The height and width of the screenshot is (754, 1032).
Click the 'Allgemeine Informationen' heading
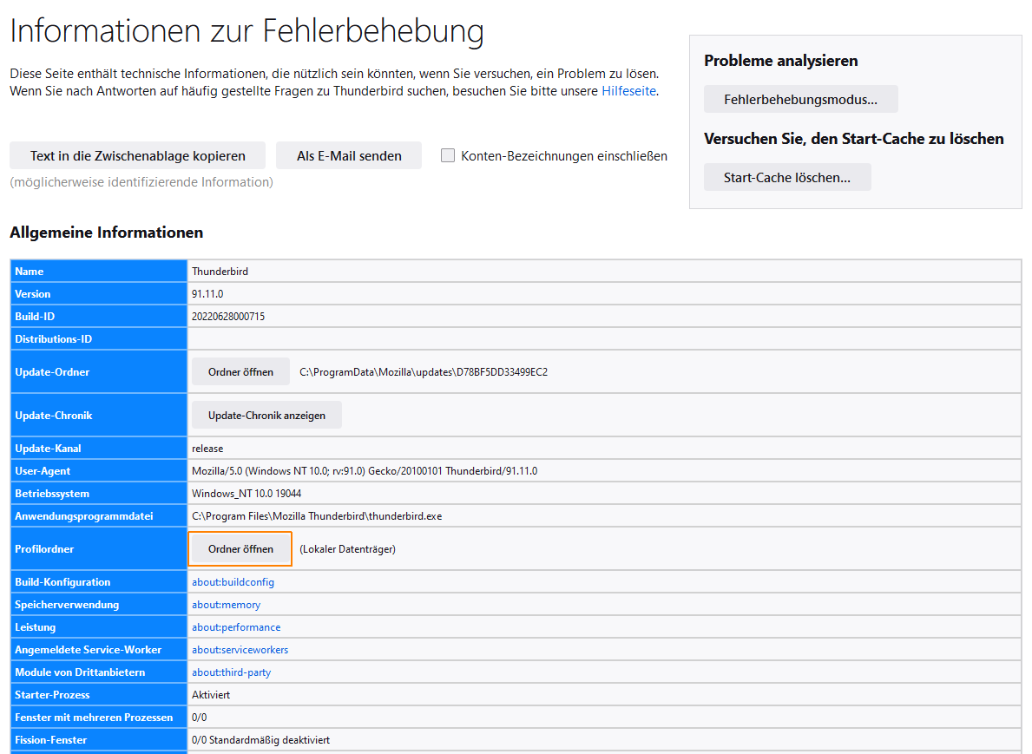(106, 233)
